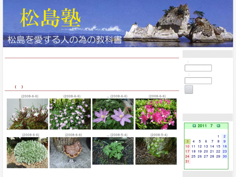The width and height of the screenshot is (236, 177).
Task: Select day 23 in the calendar
Action: point(225,151)
